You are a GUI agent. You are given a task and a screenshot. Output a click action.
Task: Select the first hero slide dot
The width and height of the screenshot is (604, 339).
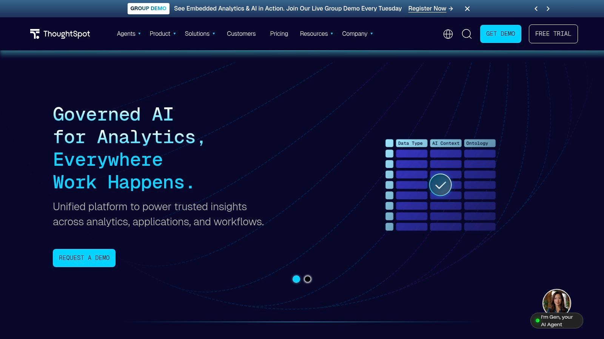(x=296, y=279)
